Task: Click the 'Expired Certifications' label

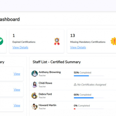Action: point(24,42)
